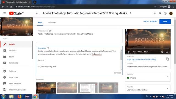The height and width of the screenshot is (99, 176).
Task: Enter fullscreen in the preview player
Action: [x=167, y=52]
